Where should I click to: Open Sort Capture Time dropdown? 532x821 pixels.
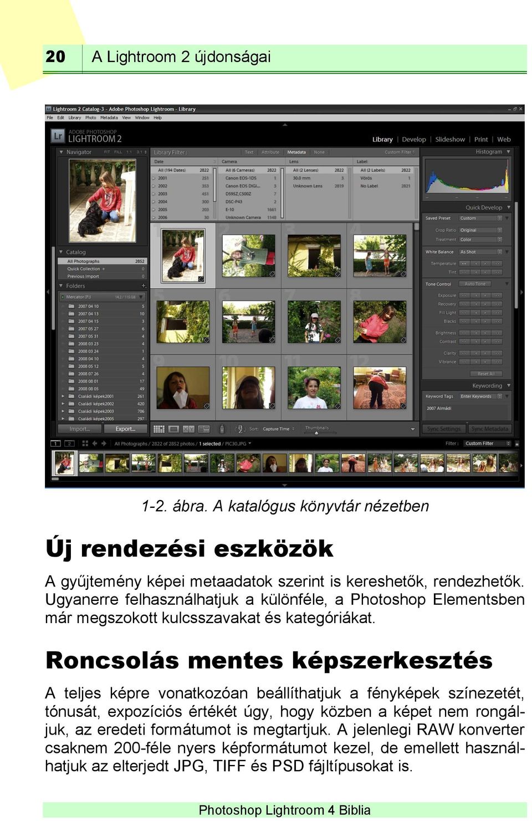pyautogui.click(x=278, y=429)
